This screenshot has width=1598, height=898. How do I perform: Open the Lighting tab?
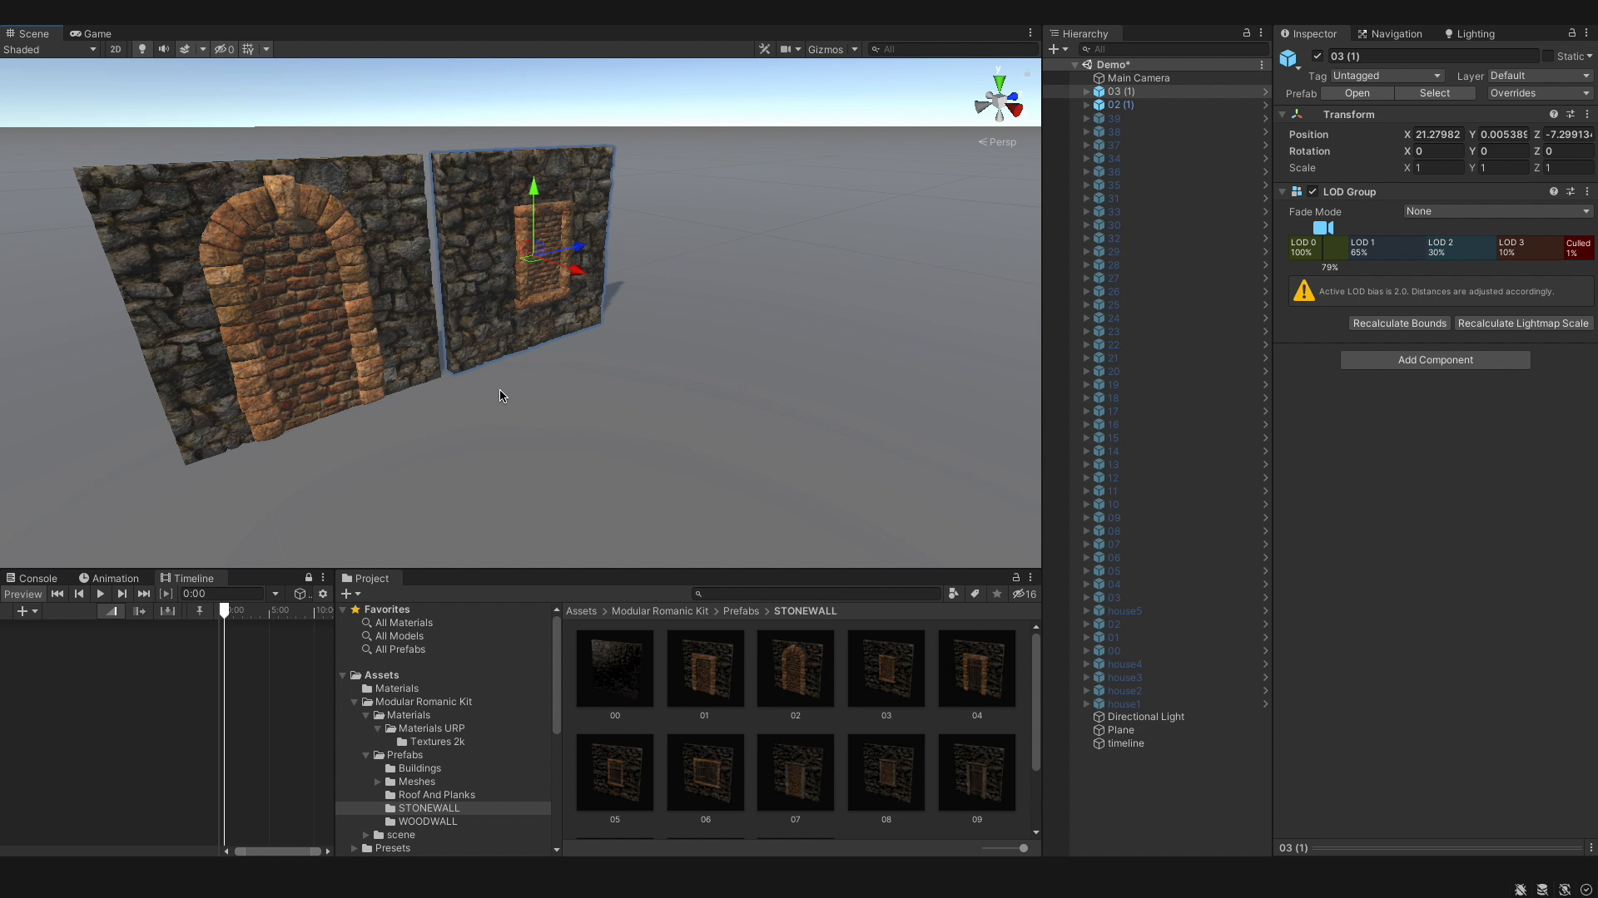[1470, 33]
